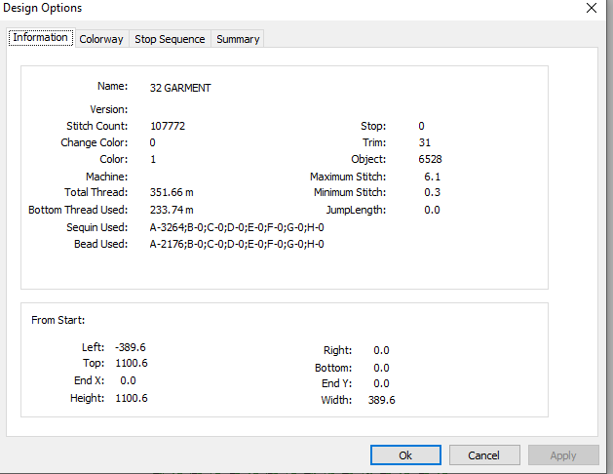Click the Height value 1100.6

pyautogui.click(x=132, y=398)
